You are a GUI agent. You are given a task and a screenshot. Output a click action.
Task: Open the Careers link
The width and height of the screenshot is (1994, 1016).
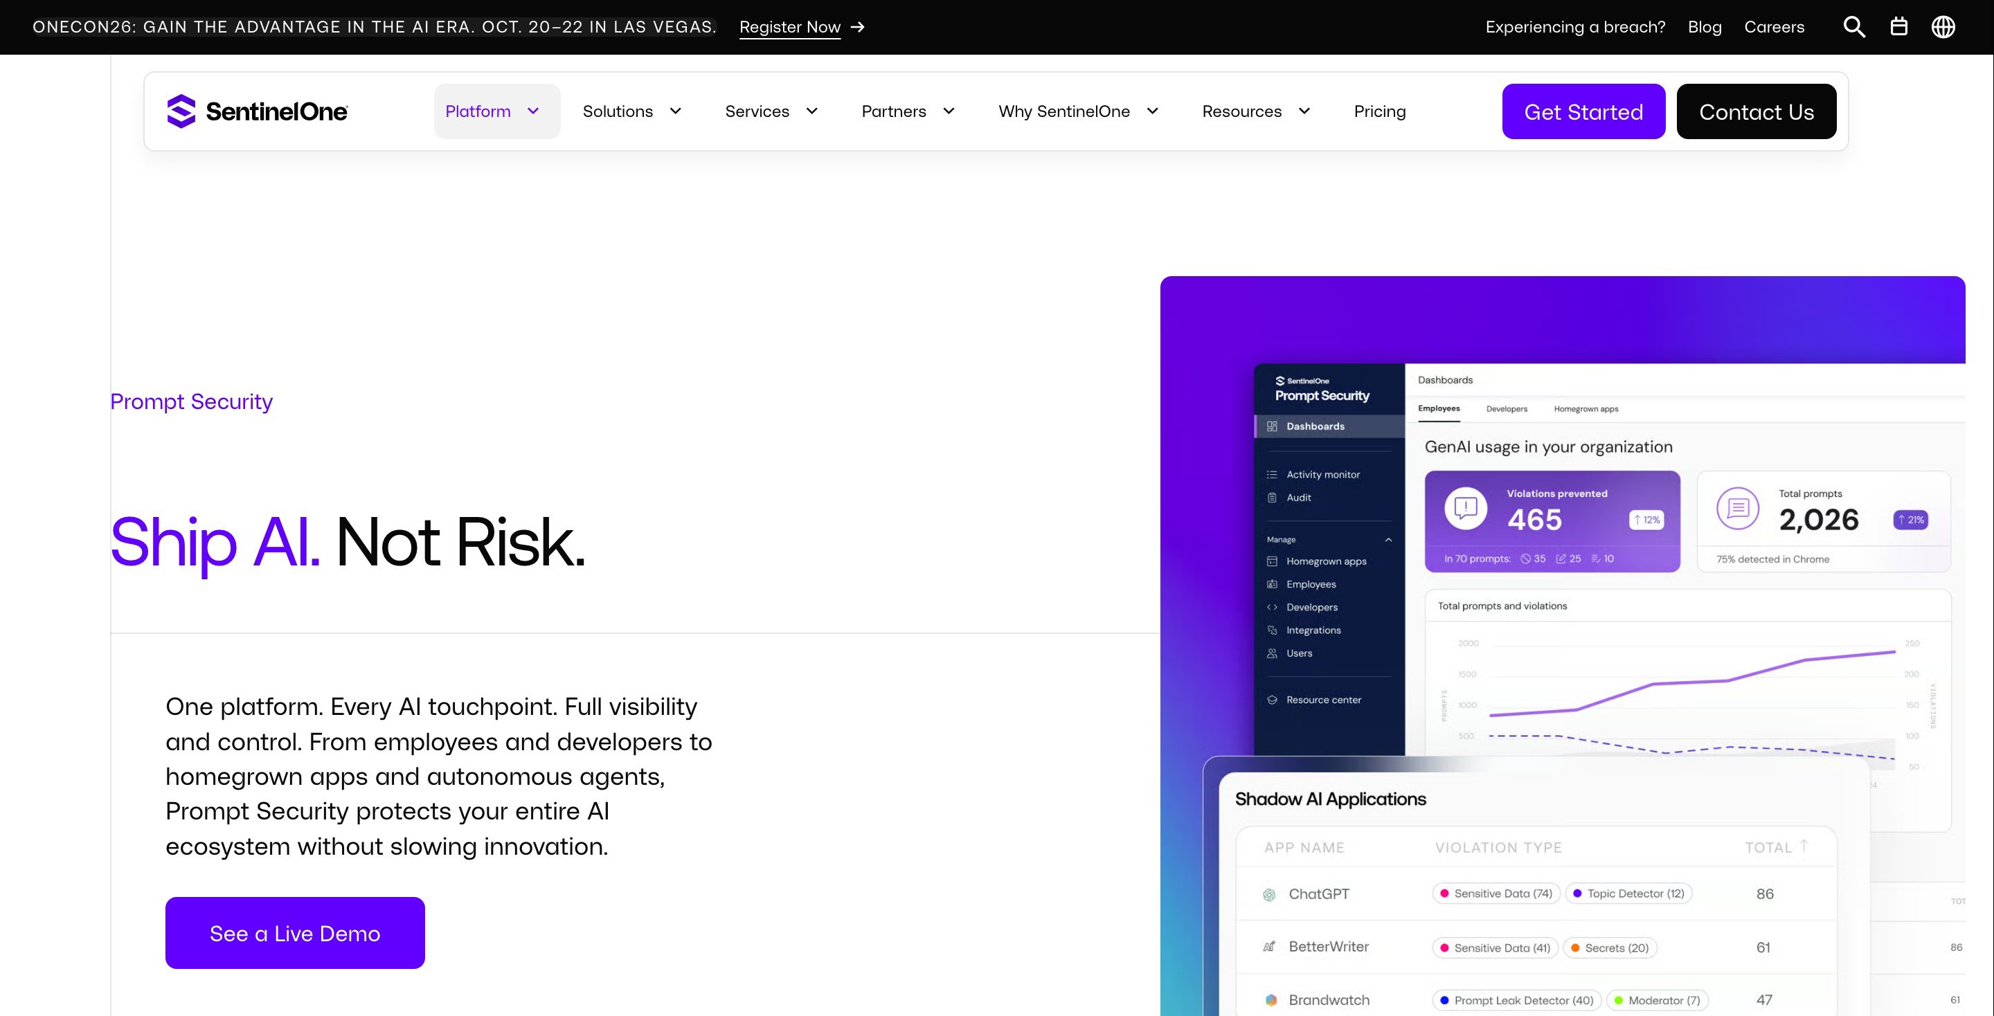click(1774, 27)
